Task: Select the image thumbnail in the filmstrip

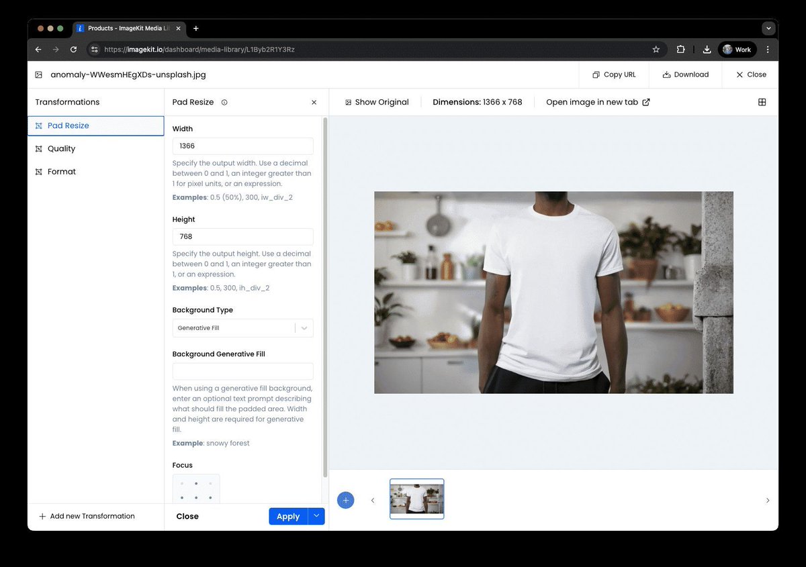Action: (x=416, y=499)
